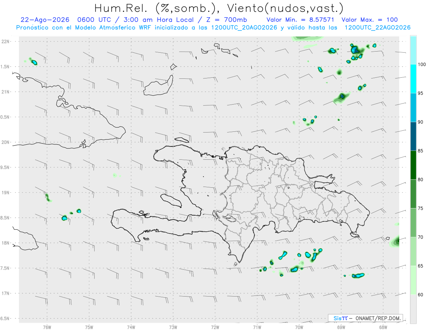This screenshot has height=332, width=430.
Task: Click the colorbar value 75 label
Action: click(420, 208)
